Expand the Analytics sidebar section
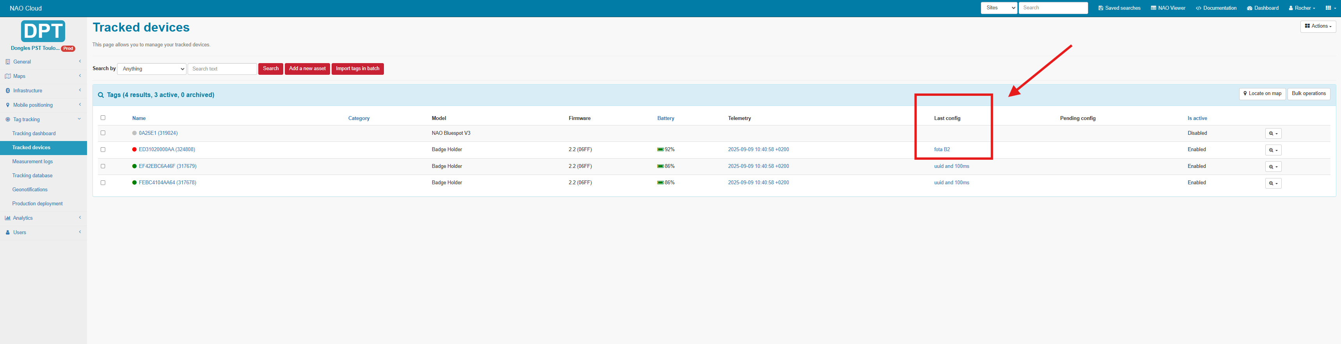 click(43, 218)
